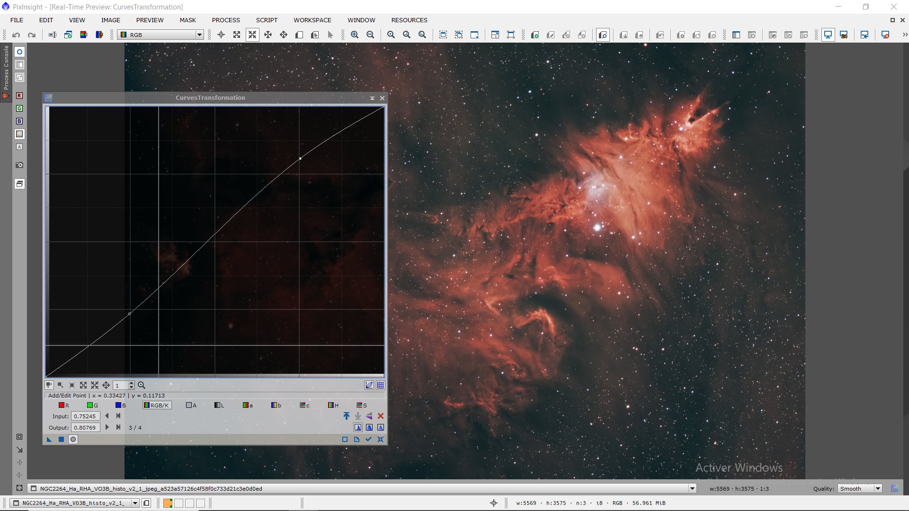Open the PROCESS menu
This screenshot has height=511, width=909.
(x=226, y=20)
